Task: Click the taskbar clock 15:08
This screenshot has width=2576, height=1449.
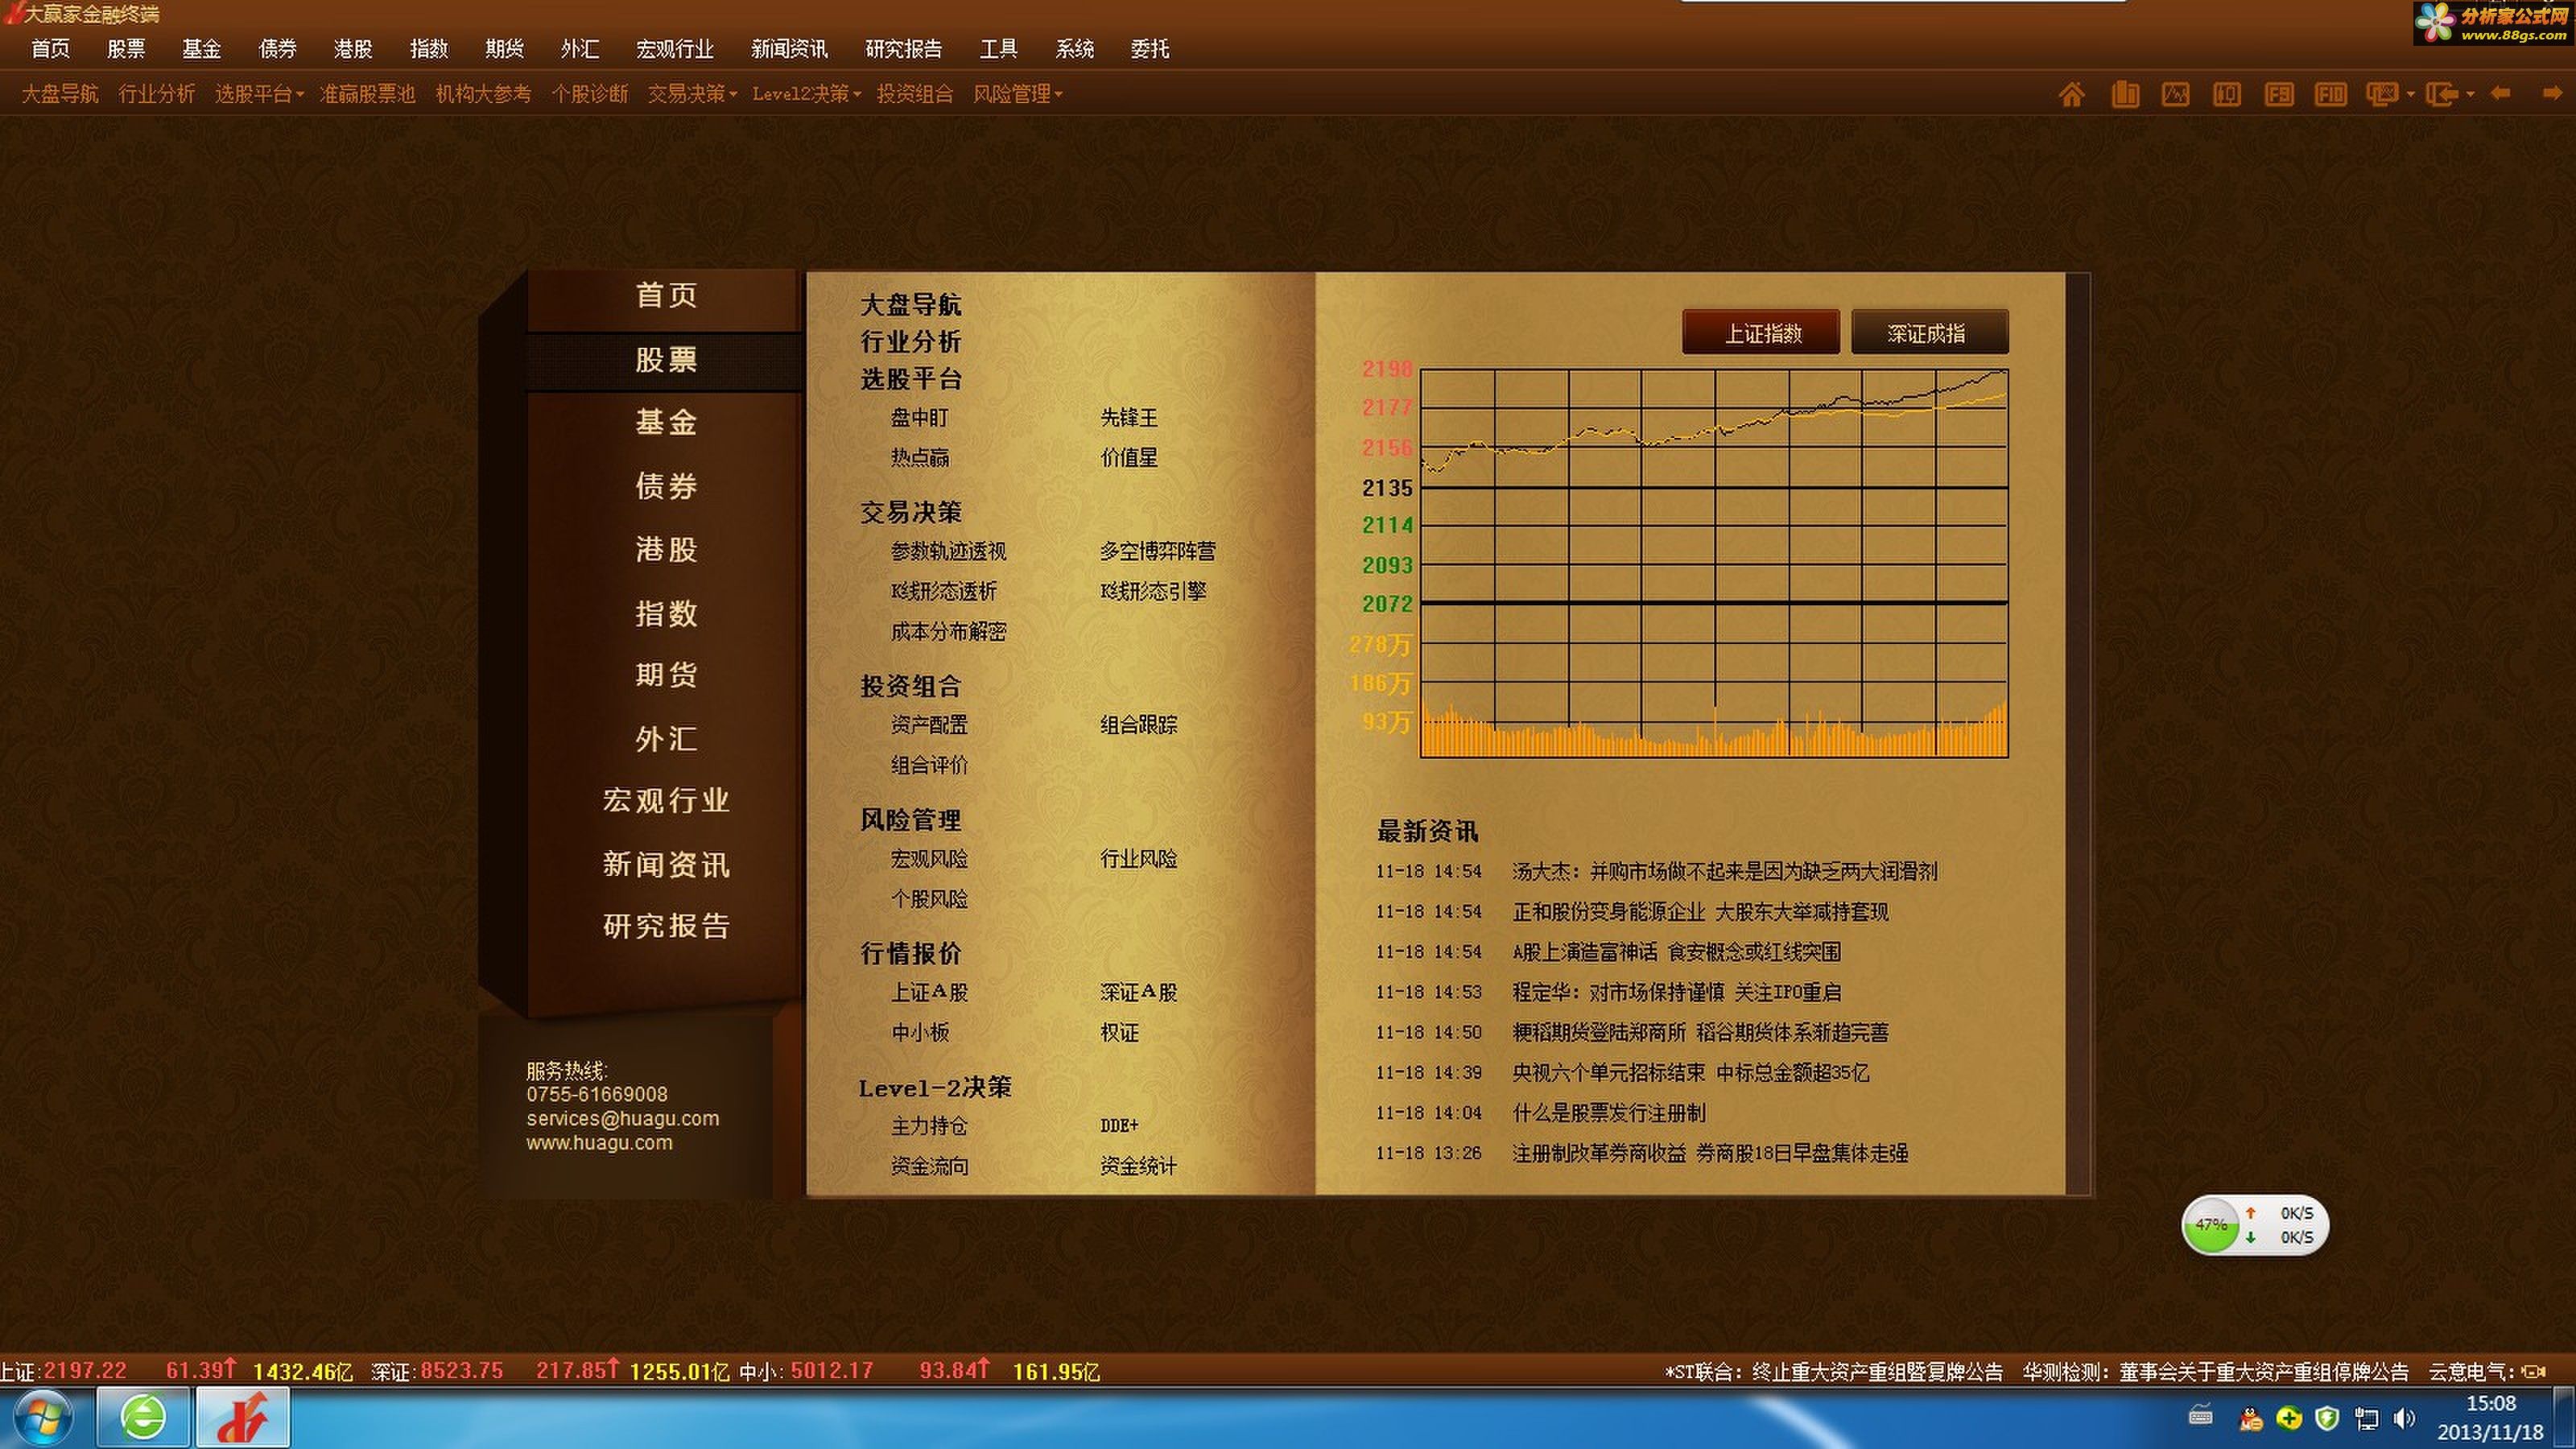Action: pos(2491,1403)
